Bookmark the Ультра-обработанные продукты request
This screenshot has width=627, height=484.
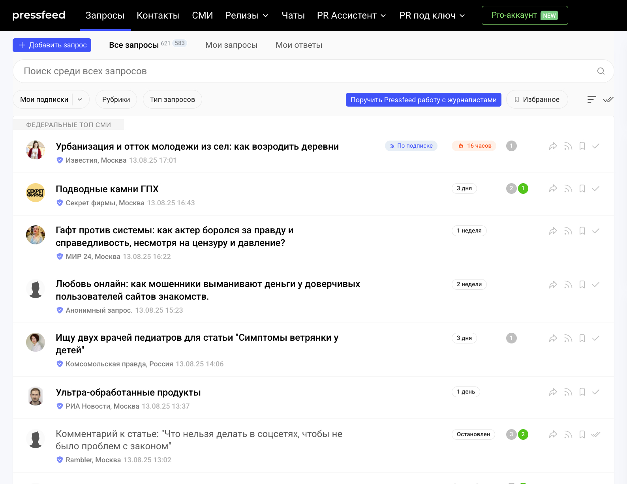click(582, 392)
